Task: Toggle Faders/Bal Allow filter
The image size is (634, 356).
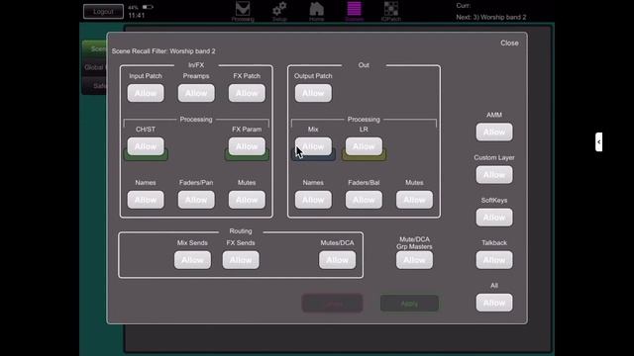Action: (364, 200)
